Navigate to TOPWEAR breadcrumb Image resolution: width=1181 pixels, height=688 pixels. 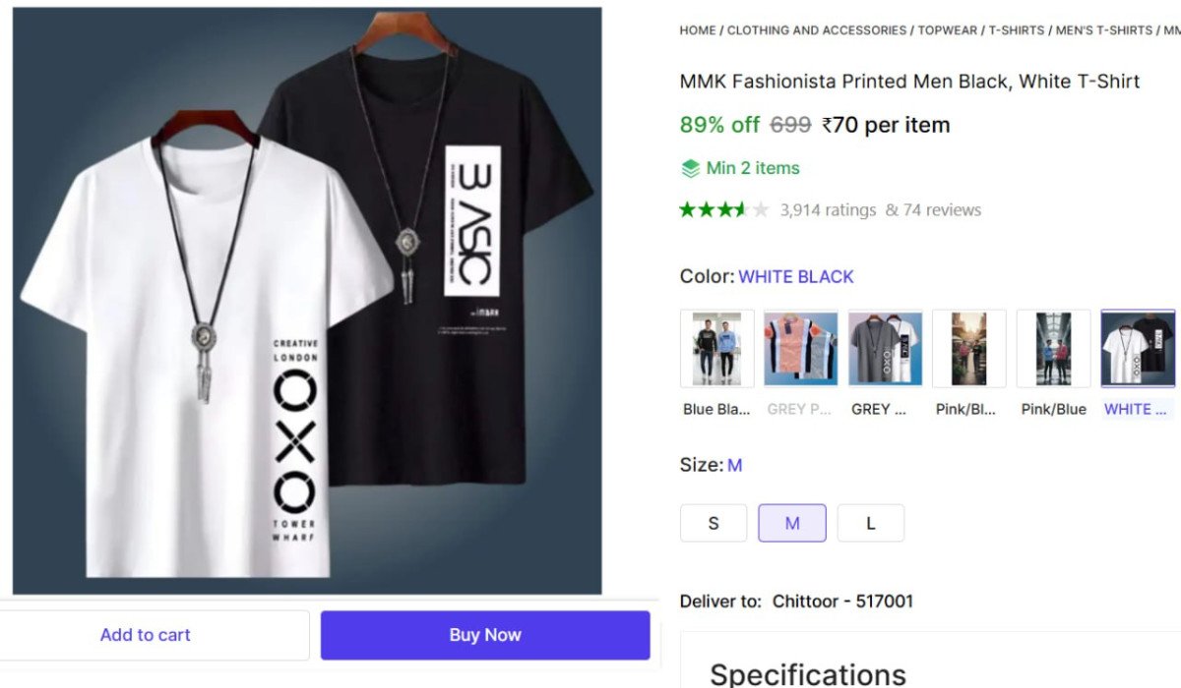point(948,30)
